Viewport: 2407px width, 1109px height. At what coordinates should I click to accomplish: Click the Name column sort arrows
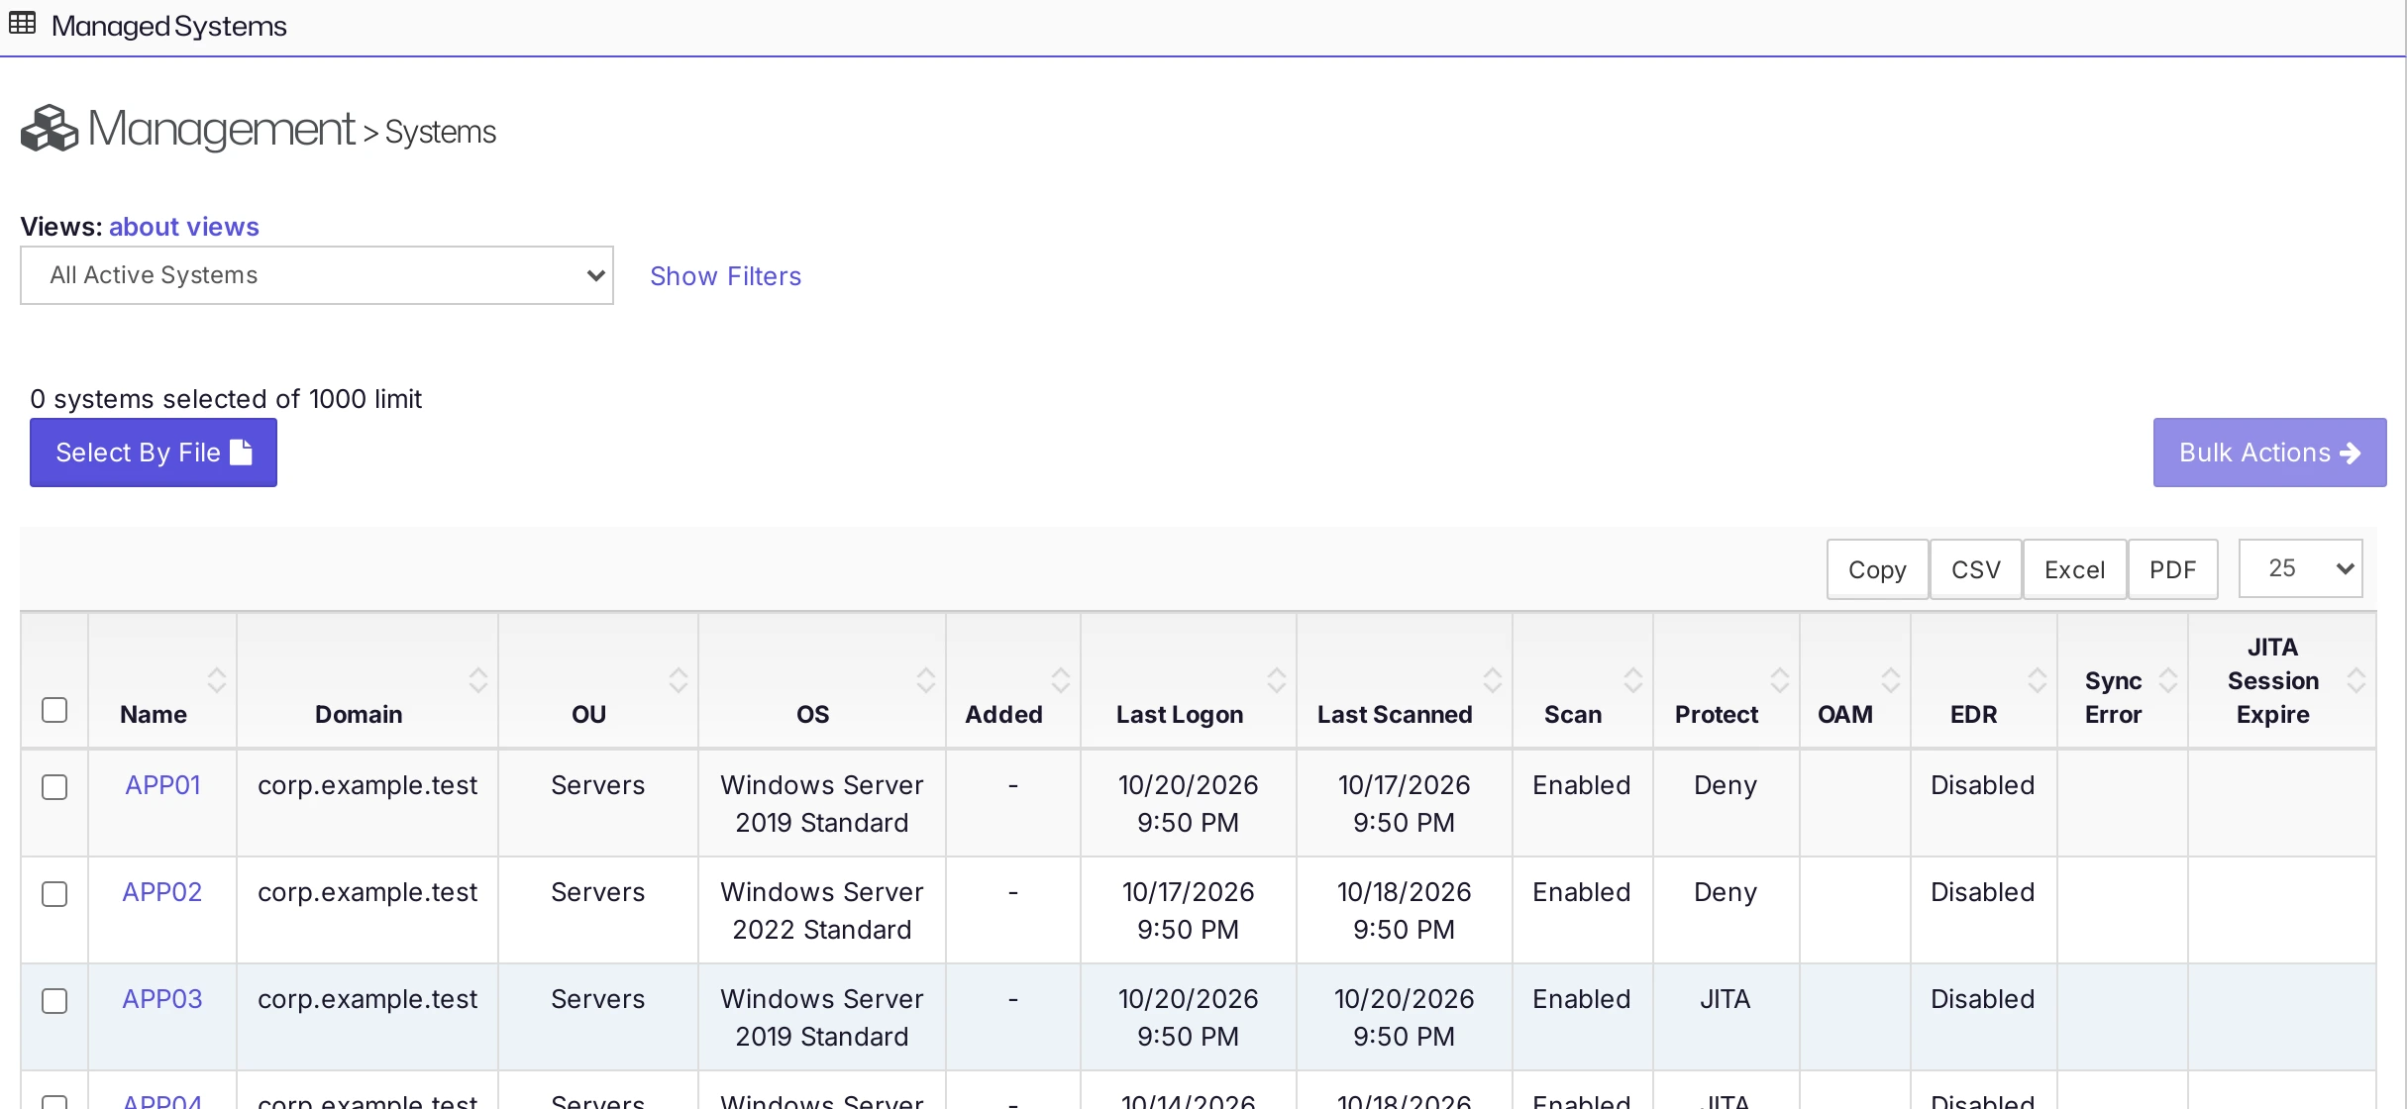click(217, 680)
